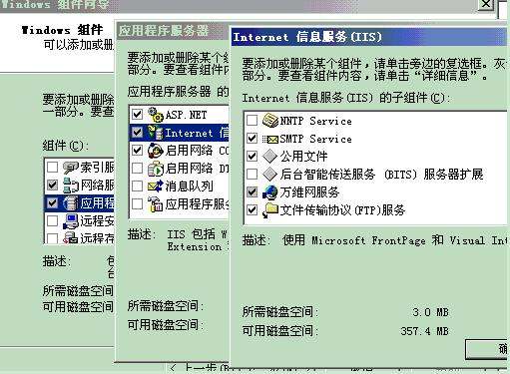510x374 pixels.
Task: Toggle the ASP.NET checkbox
Action: click(x=137, y=115)
